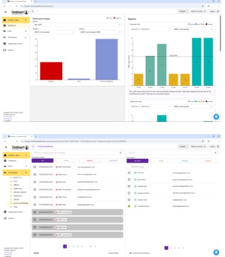This screenshot has height=257, width=225.
Task: Select the blue Pending user status tab
Action: coord(184,161)
